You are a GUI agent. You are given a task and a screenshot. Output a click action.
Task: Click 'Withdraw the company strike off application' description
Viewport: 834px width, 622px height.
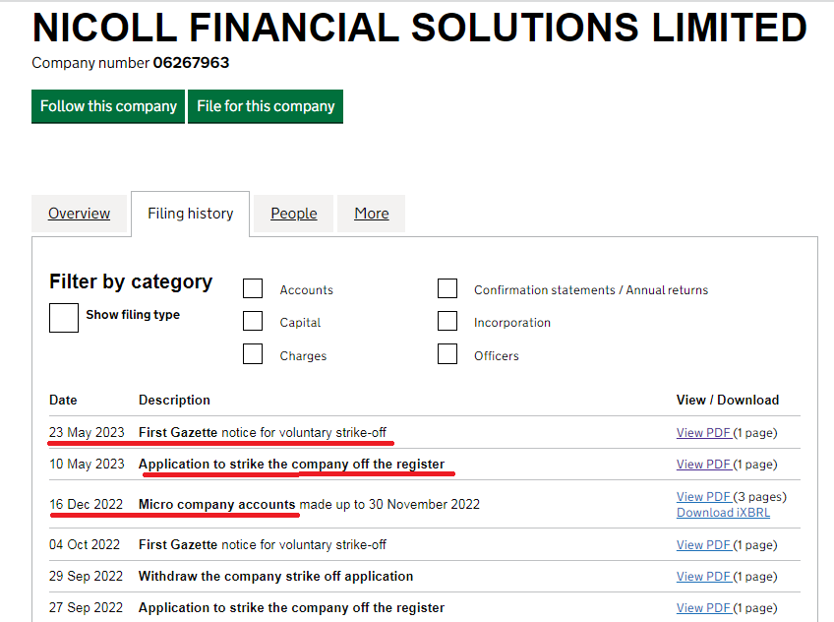click(x=275, y=577)
